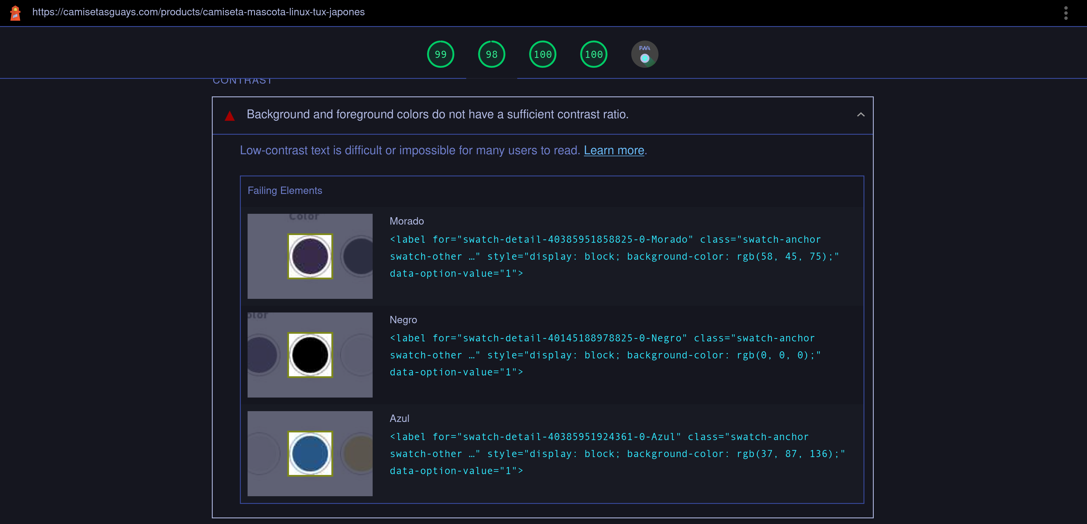
Task: Select the Negro black color swatch
Action: 310,354
